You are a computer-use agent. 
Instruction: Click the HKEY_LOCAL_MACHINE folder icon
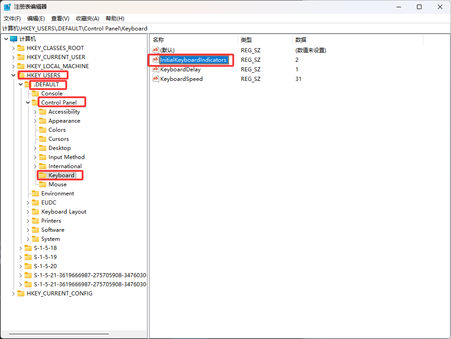21,66
